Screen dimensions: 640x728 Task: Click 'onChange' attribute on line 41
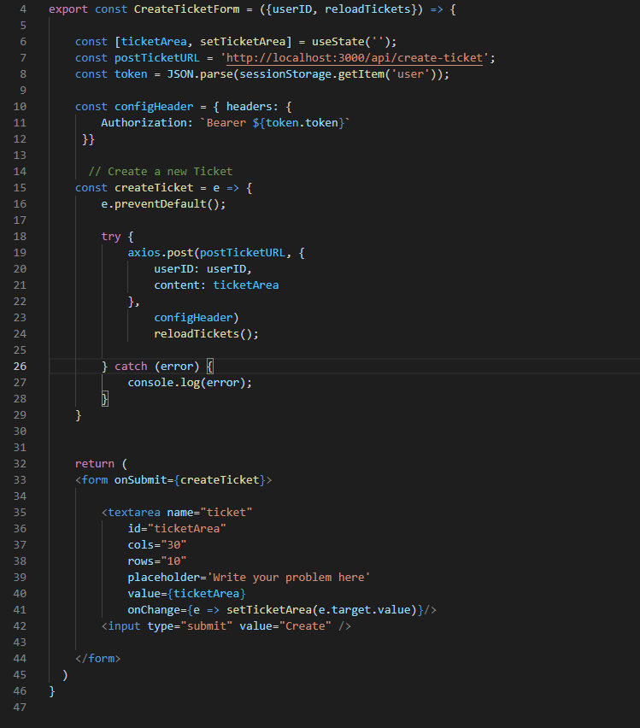click(x=154, y=610)
